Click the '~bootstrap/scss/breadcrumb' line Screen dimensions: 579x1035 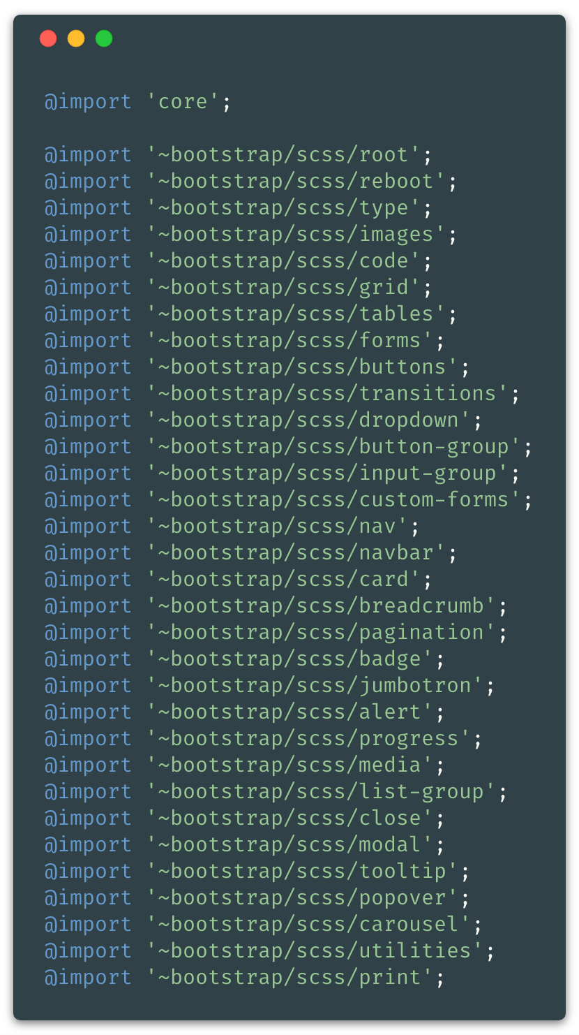[276, 606]
